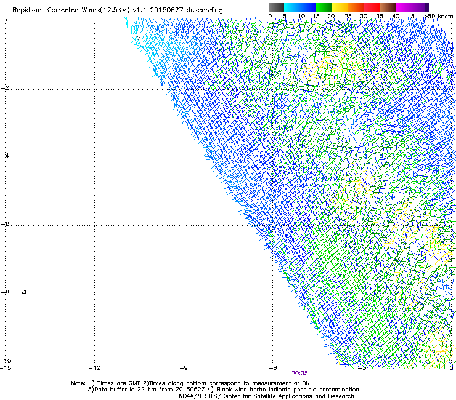Click the legend label '10'
The width and height of the screenshot is (456, 400).
tap(301, 17)
